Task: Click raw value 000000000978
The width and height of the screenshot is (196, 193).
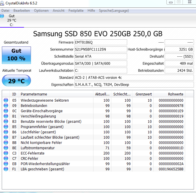Action: (x=171, y=106)
